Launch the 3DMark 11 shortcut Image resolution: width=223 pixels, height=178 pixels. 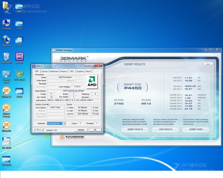(x=6, y=92)
